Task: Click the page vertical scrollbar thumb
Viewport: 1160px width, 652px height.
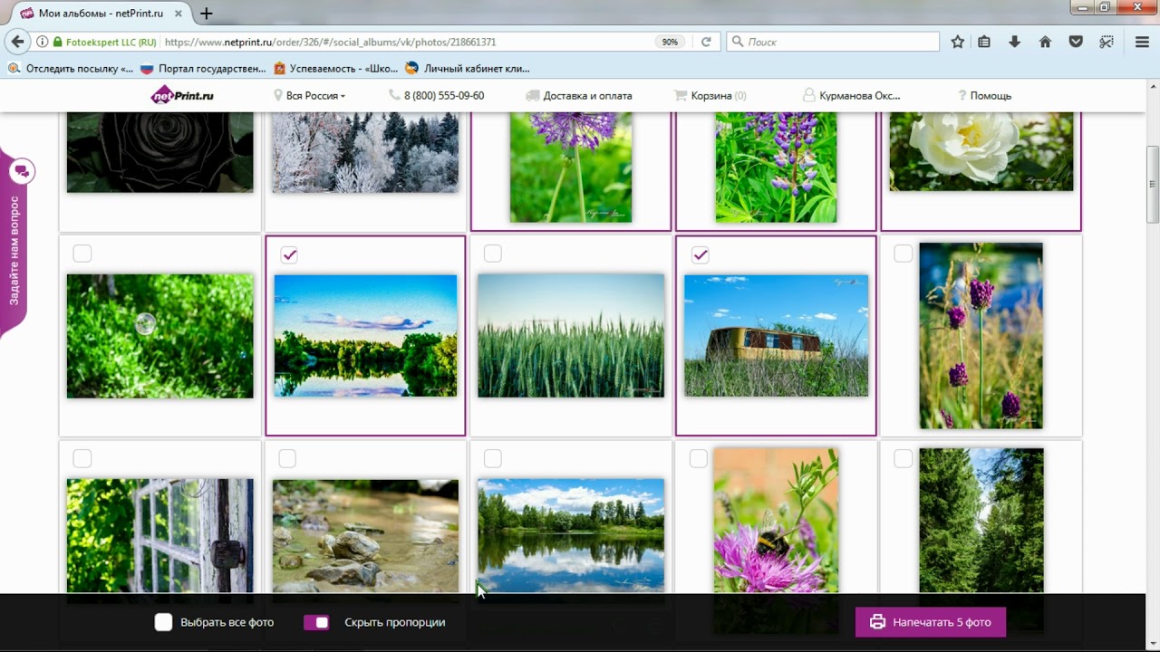Action: coord(1153,184)
